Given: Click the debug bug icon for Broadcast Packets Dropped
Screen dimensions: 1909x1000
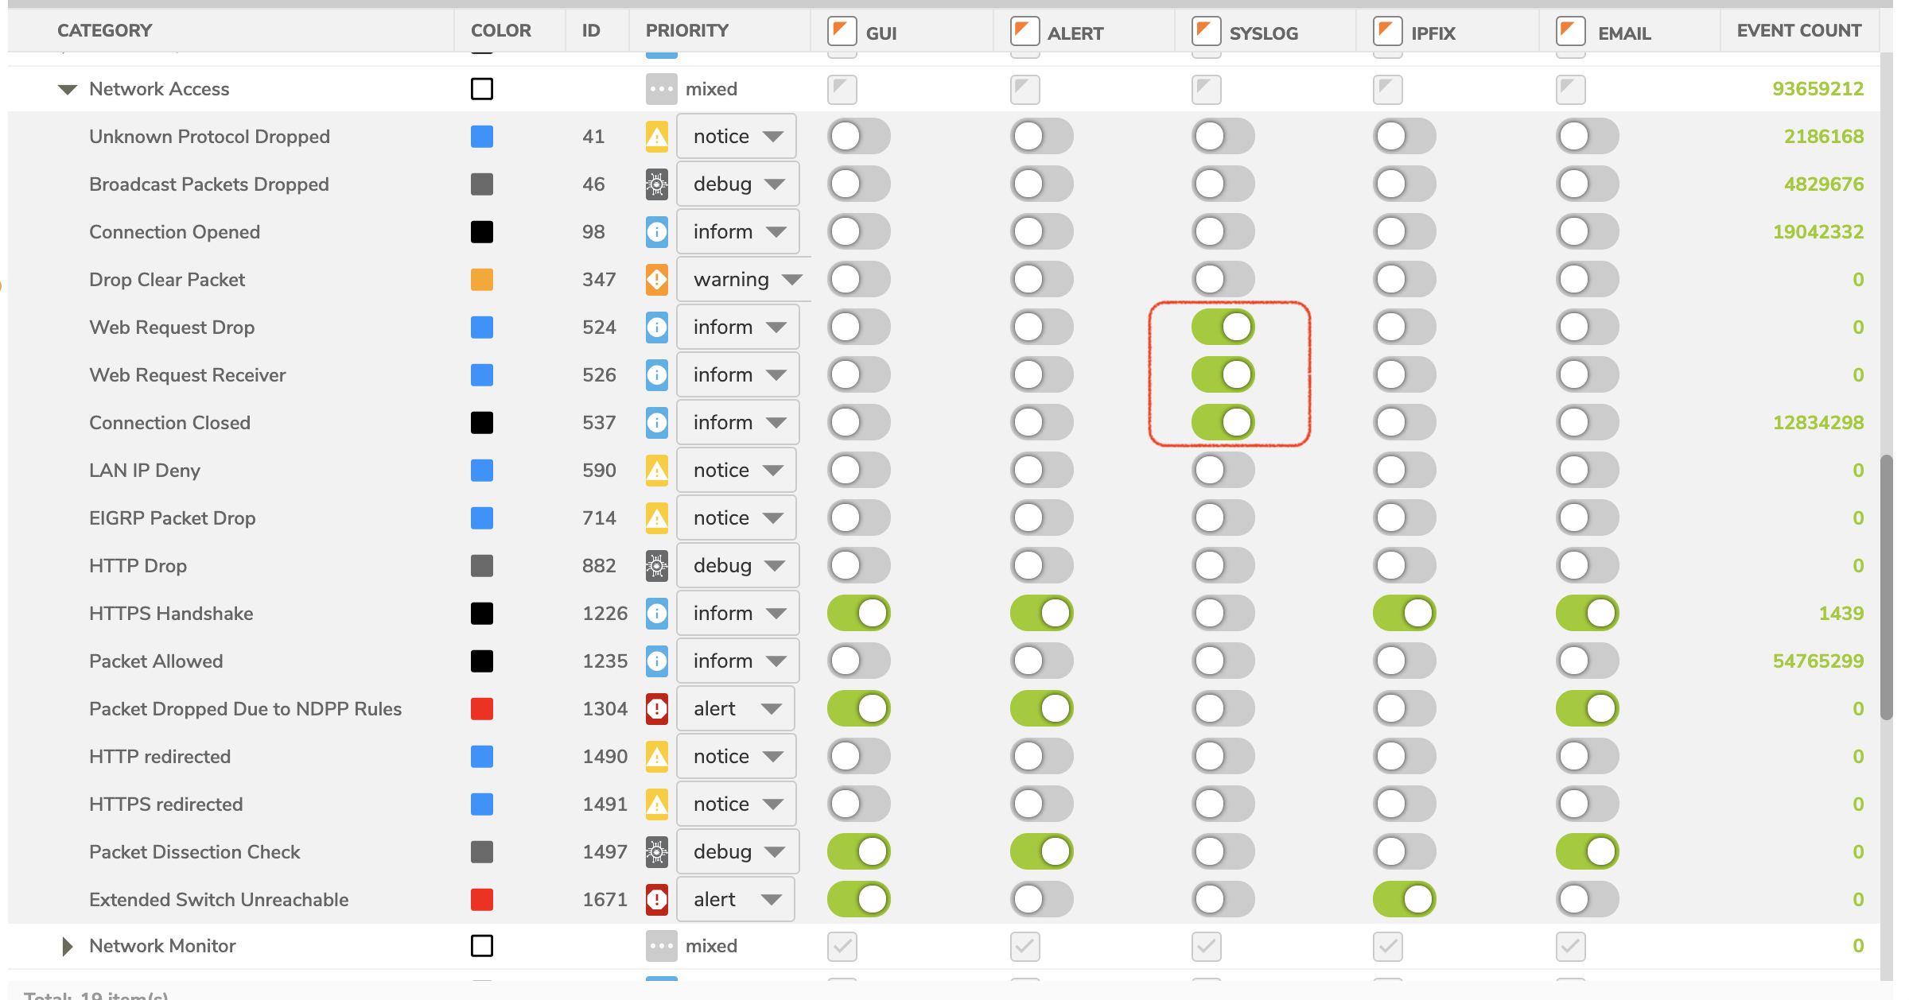Looking at the screenshot, I should pos(656,184).
